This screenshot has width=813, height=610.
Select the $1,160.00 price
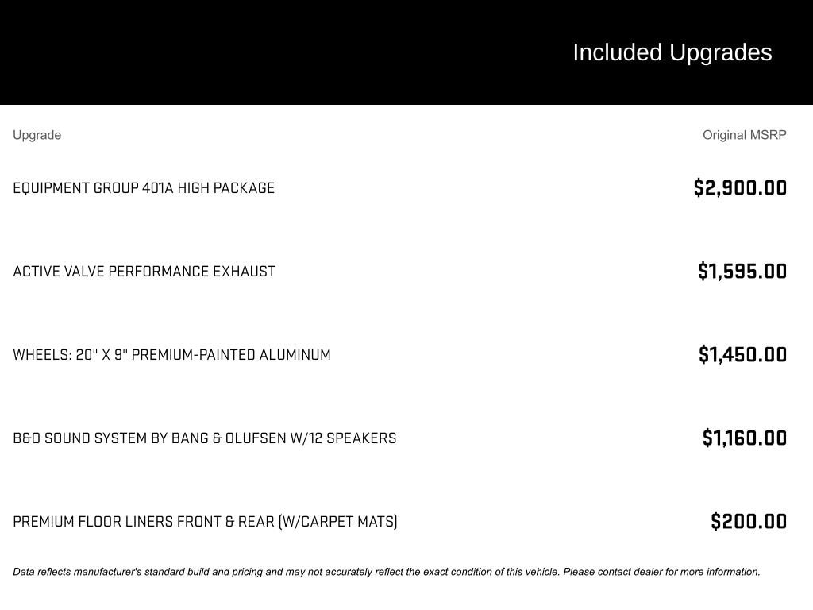745,438
